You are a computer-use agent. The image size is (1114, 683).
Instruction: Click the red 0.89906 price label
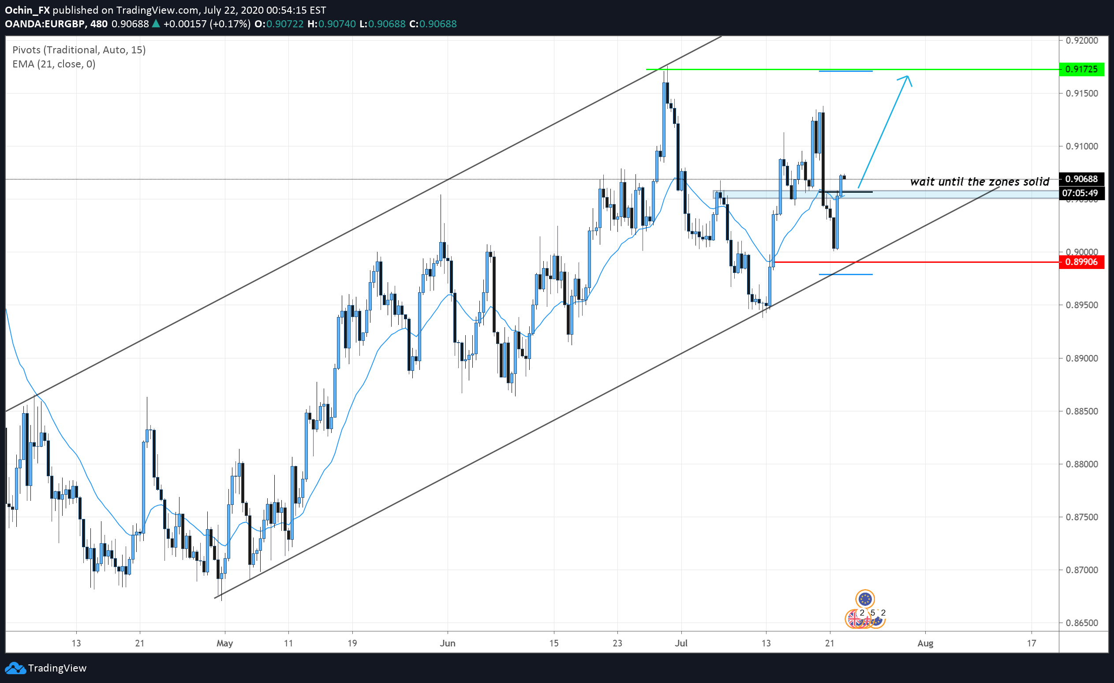tap(1081, 262)
